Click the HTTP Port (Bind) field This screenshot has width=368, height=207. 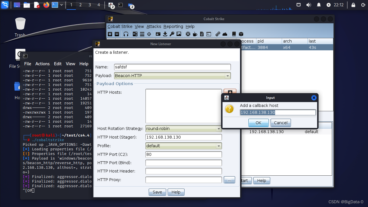click(x=184, y=163)
